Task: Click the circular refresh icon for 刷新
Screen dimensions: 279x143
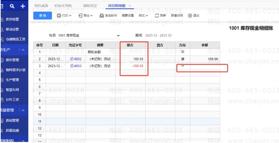Action: pyautogui.click(x=157, y=16)
